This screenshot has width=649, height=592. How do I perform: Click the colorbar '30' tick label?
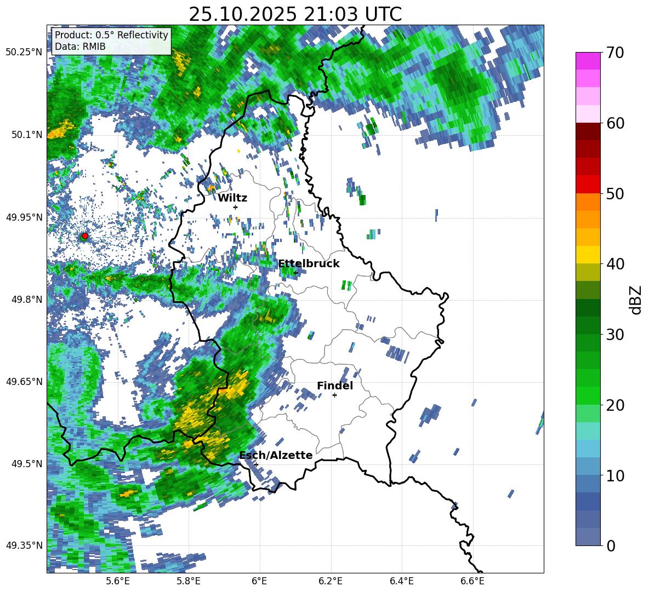point(615,335)
